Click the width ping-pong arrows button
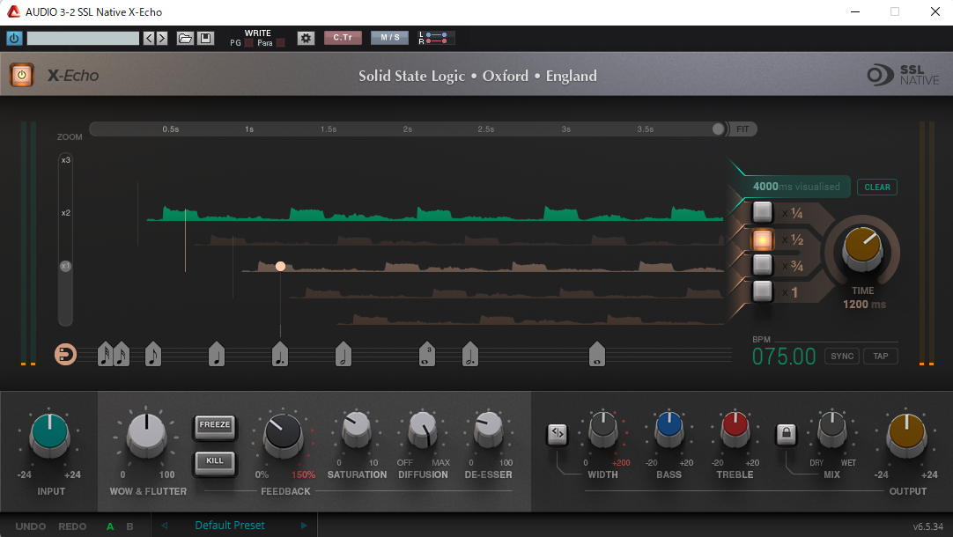Screen dimensions: 953x537 click(x=557, y=433)
